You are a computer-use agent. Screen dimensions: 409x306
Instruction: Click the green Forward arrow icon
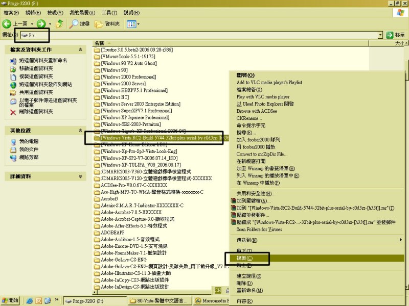pos(41,24)
